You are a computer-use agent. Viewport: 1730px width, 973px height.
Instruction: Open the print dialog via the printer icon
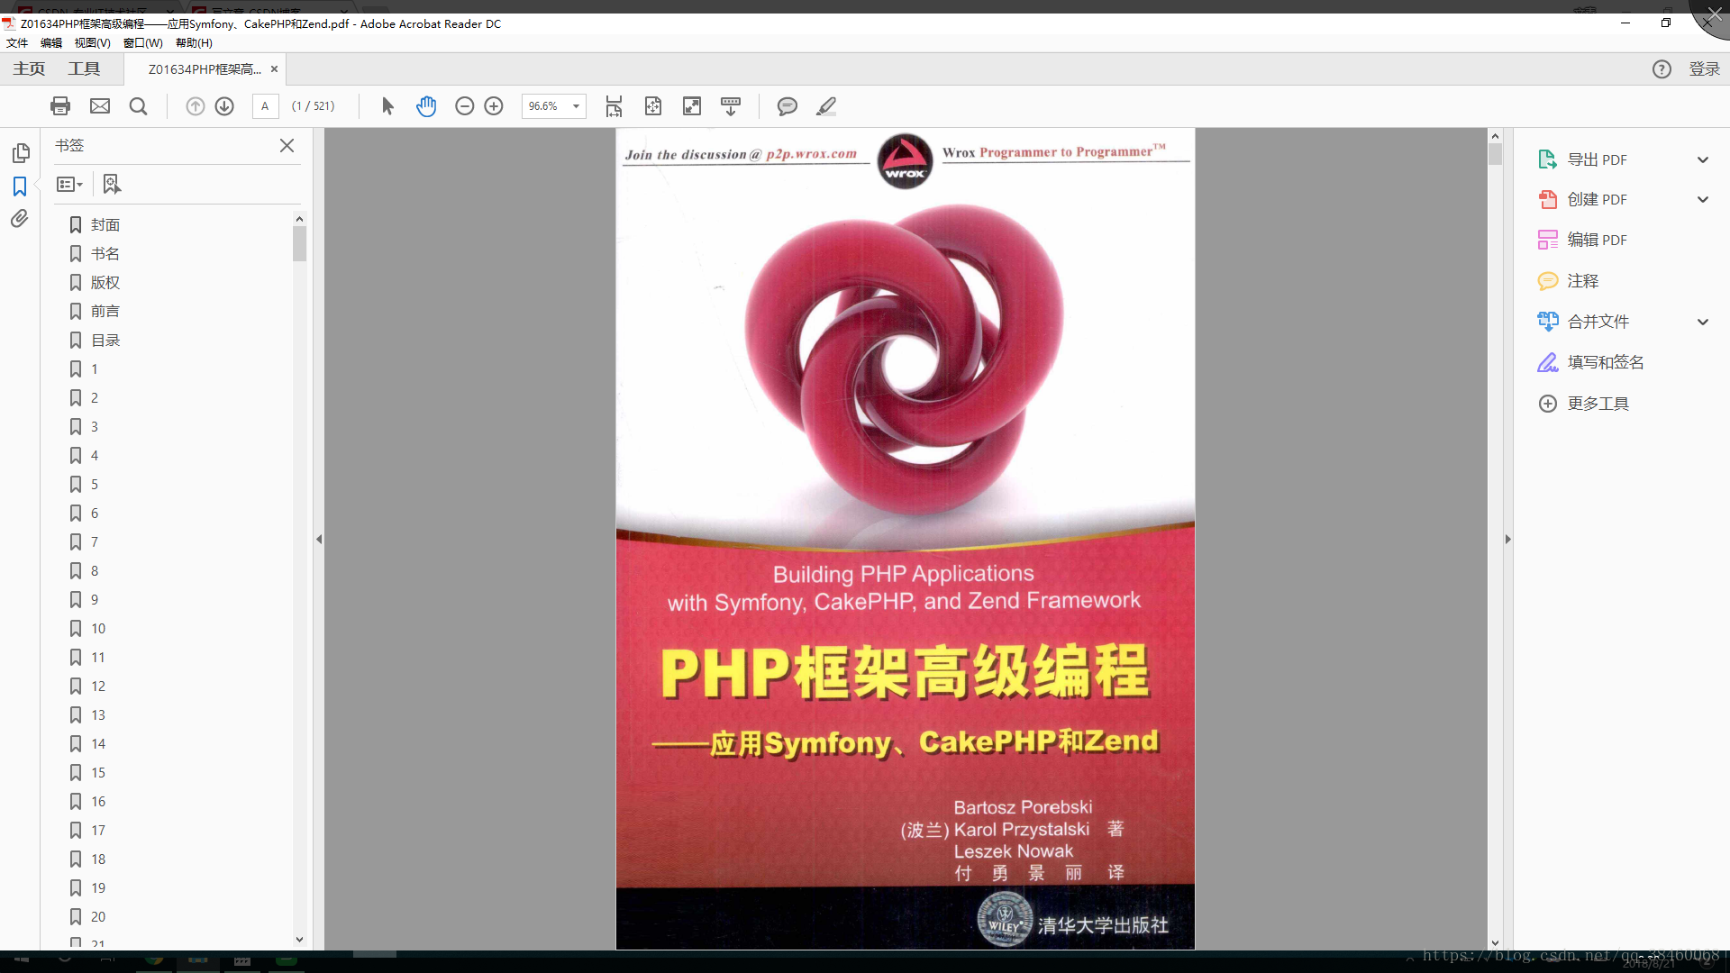tap(59, 105)
